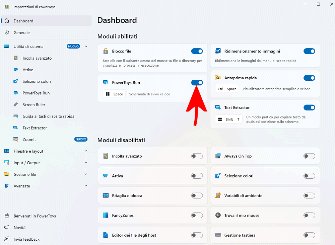
Task: Click the Invia feedback icon
Action: click(7, 239)
